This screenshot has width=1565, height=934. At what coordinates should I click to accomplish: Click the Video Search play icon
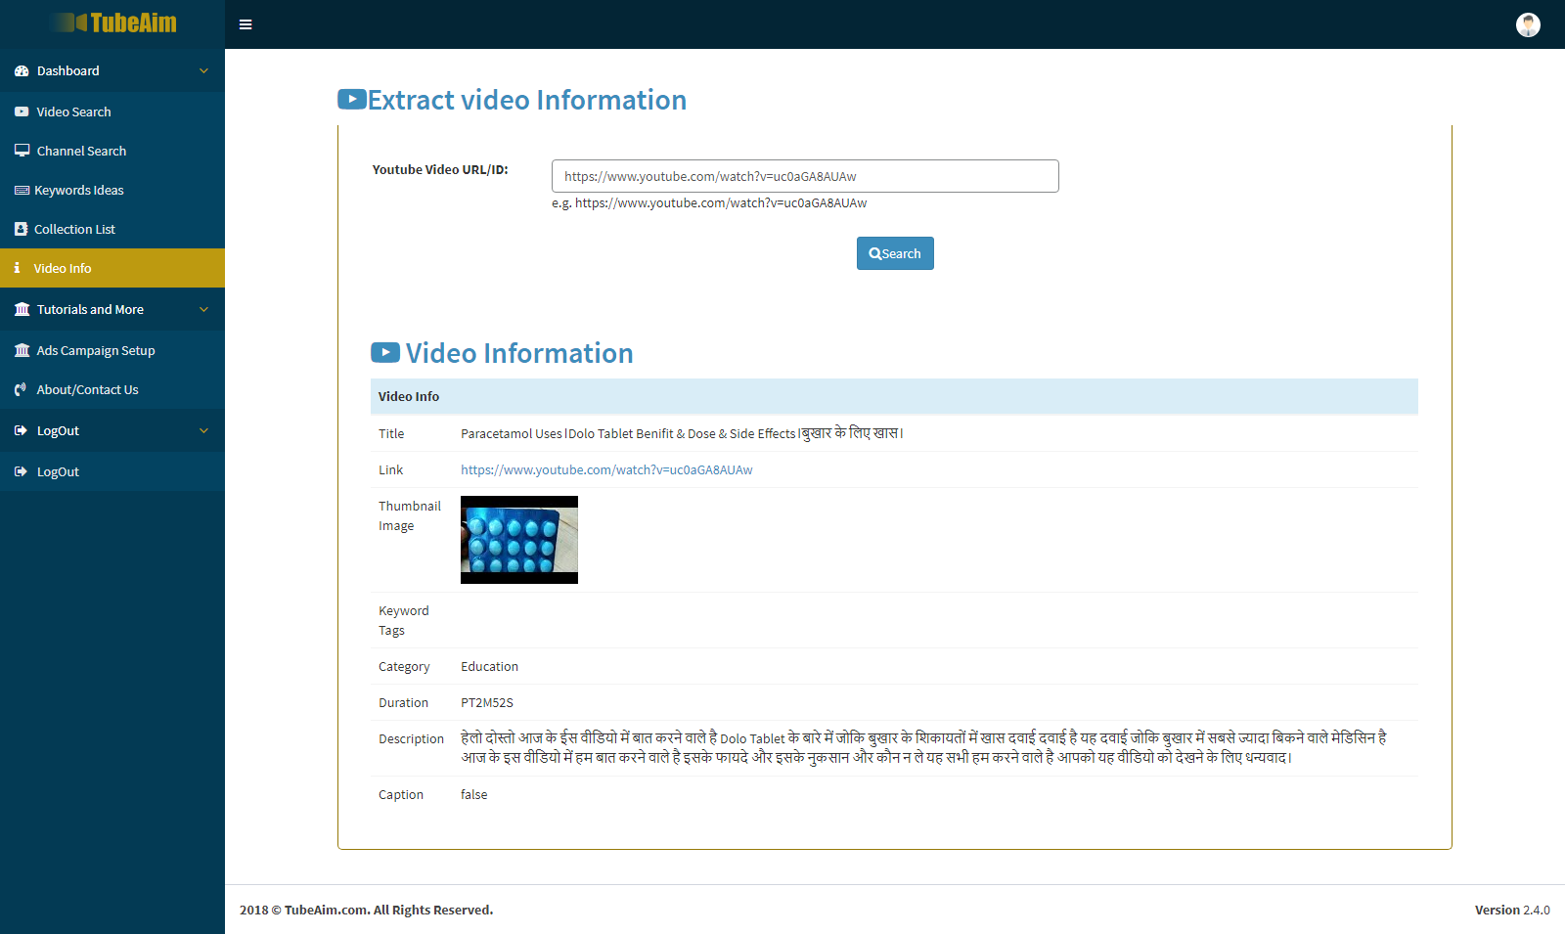coord(22,111)
